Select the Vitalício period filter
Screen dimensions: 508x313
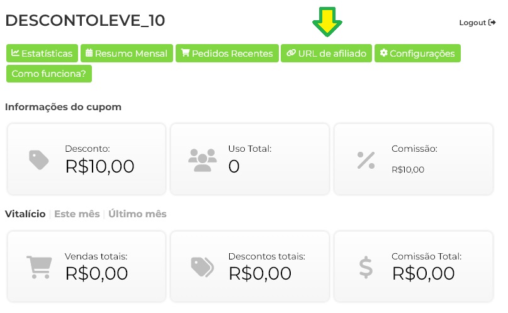coord(25,214)
